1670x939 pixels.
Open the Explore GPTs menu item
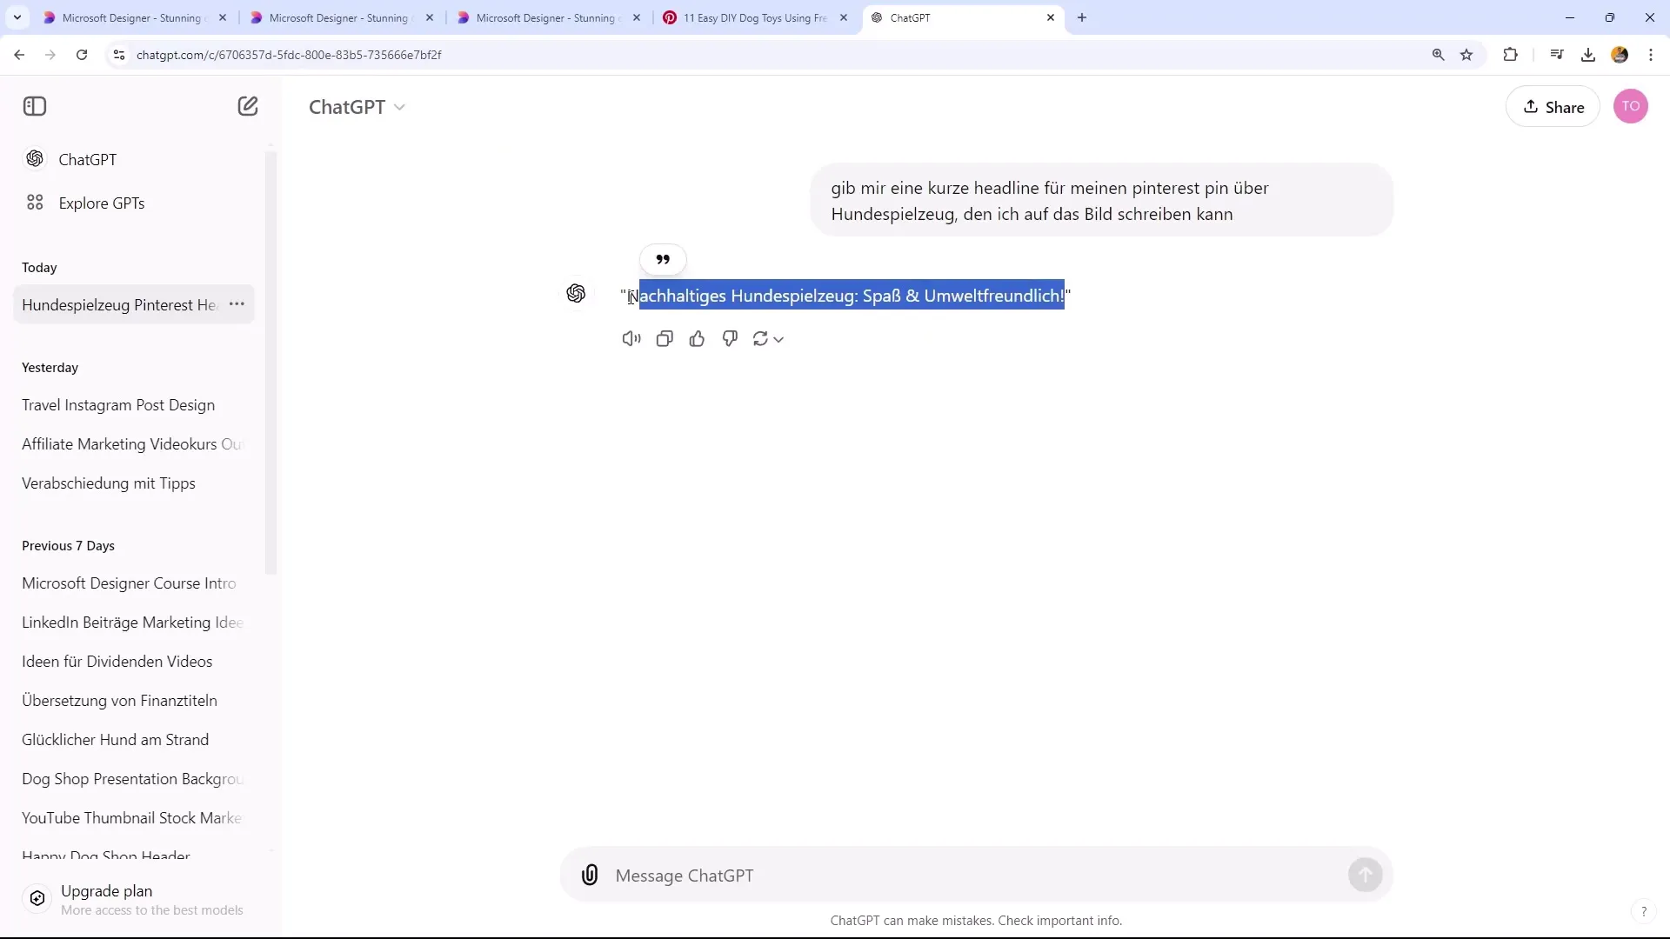(102, 203)
